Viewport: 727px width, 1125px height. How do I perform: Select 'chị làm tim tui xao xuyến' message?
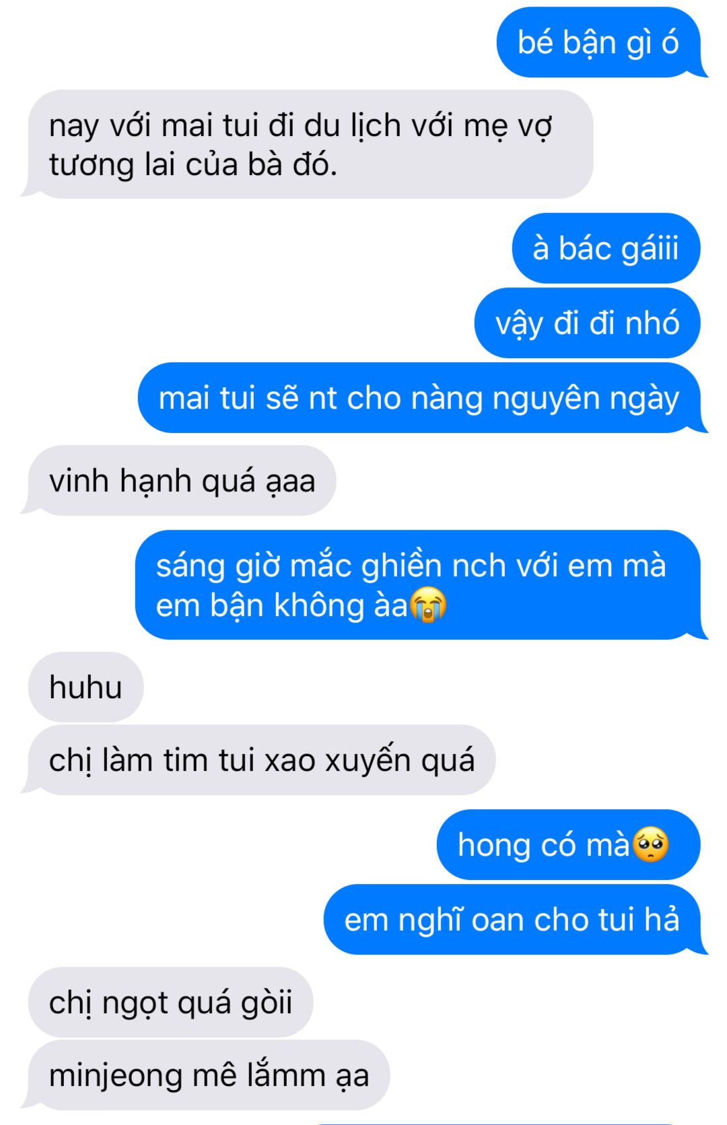pyautogui.click(x=258, y=760)
